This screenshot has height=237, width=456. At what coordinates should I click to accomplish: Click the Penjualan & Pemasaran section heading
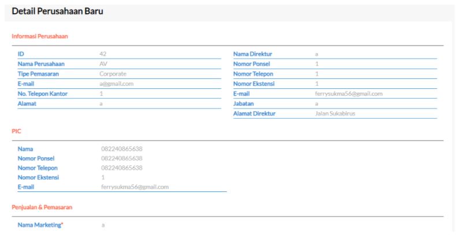click(x=42, y=206)
